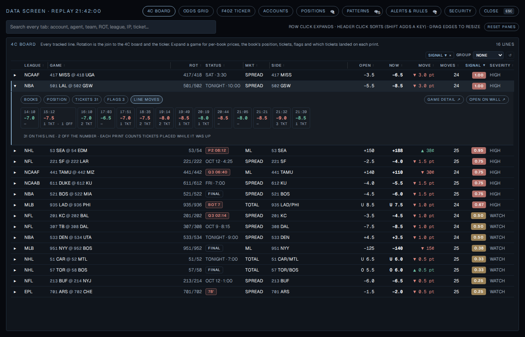The width and height of the screenshot is (525, 337).
Task: Click the 0.95 signal badge for SEA @ EDM
Action: 478,151
